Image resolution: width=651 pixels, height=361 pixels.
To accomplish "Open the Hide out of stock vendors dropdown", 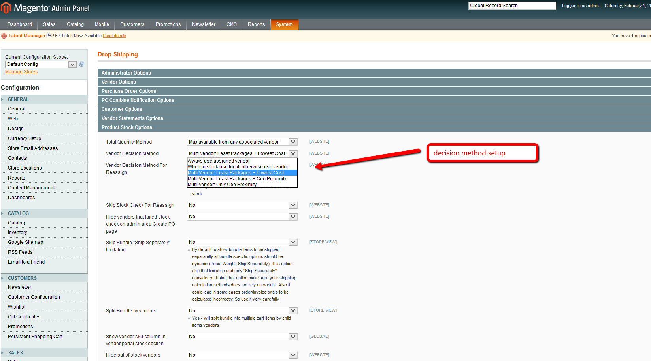I will click(242, 355).
